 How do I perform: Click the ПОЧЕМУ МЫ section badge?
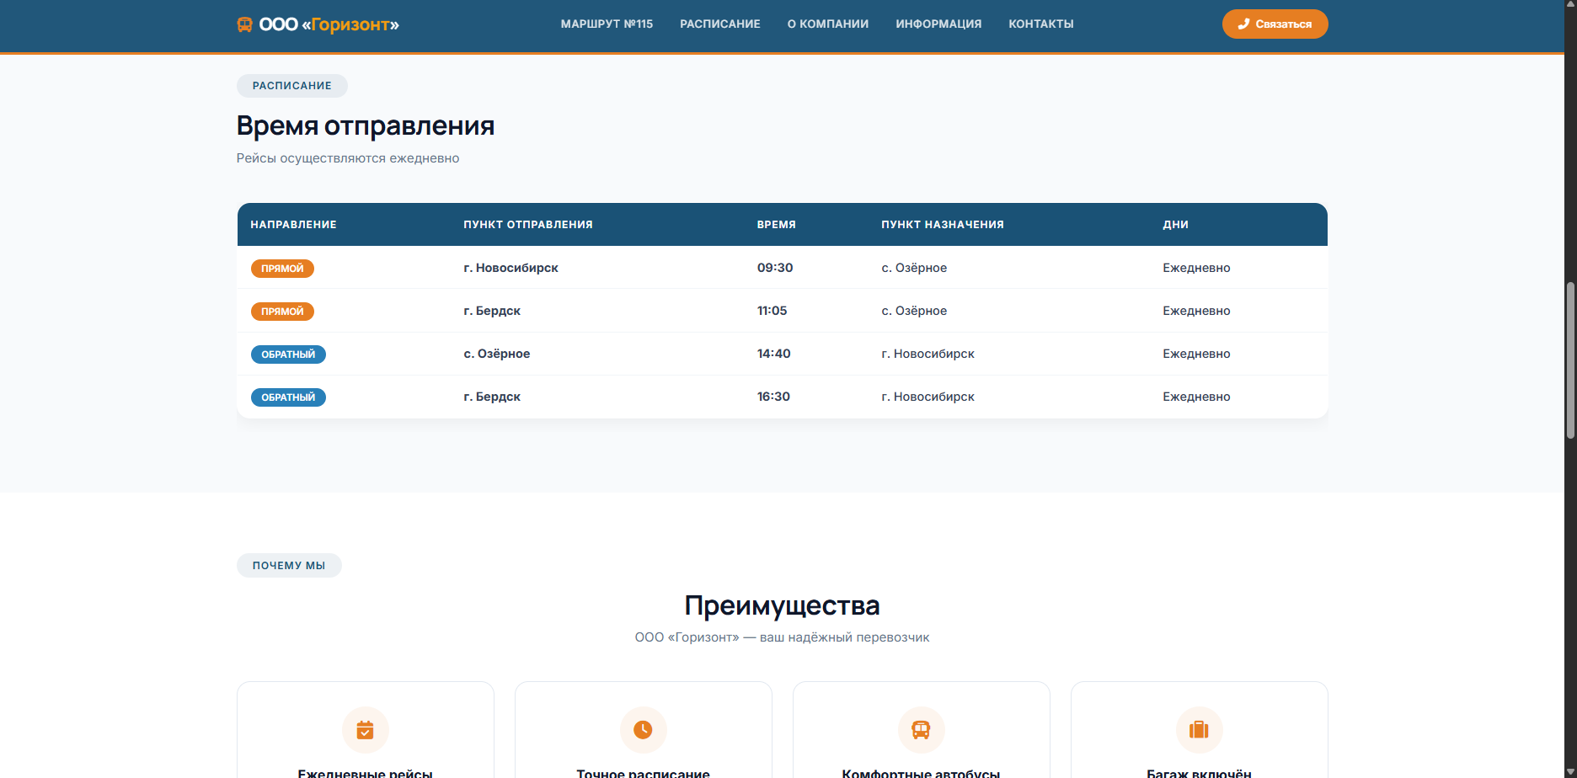(x=289, y=566)
